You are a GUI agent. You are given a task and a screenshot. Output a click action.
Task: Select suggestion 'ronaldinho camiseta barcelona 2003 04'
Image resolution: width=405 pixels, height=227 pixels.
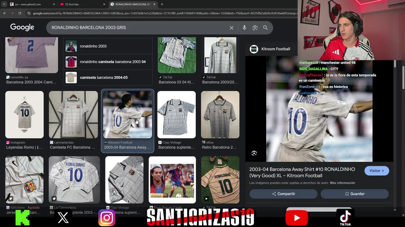click(x=108, y=62)
